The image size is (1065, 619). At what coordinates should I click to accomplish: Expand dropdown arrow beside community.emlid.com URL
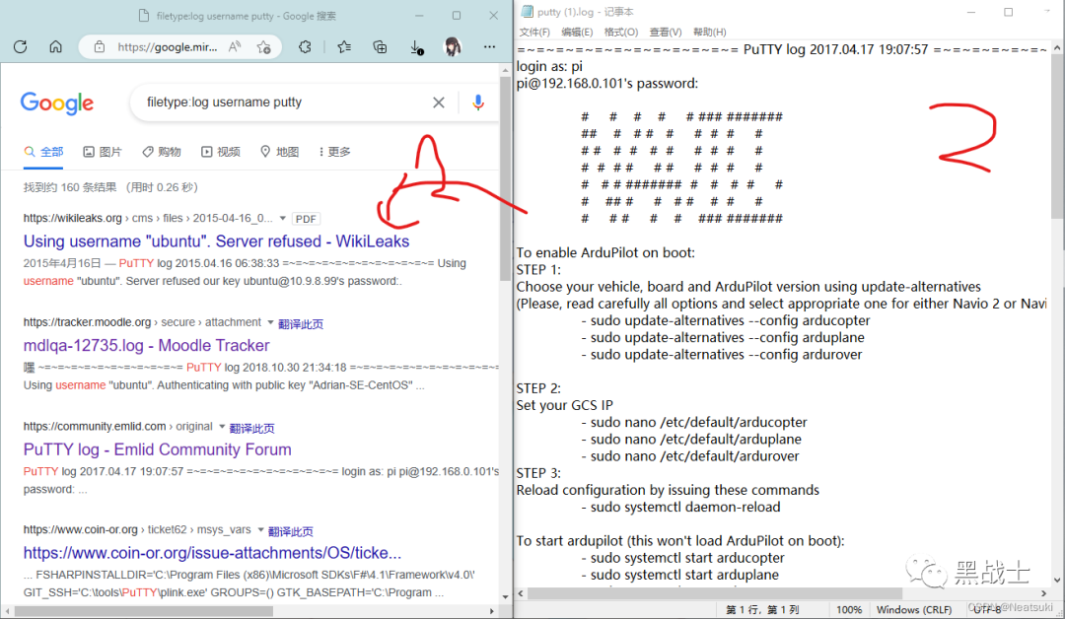pyautogui.click(x=222, y=426)
